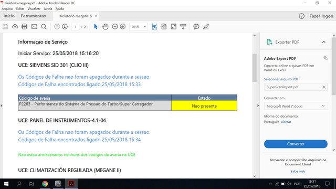Screen dimensions: 336x189
Task: Click Selecionar arquivo PDF link
Action: click(281, 79)
